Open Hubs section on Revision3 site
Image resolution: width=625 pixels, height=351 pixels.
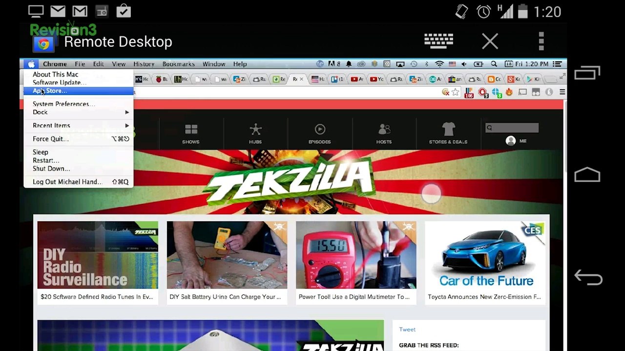pos(255,134)
